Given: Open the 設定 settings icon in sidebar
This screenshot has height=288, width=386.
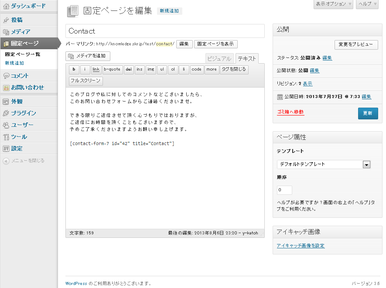Looking at the screenshot, I should tap(6, 149).
